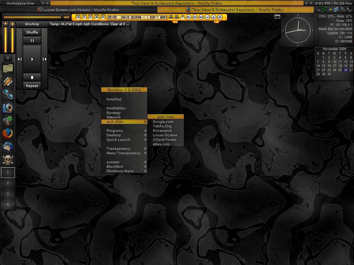Open the blue goggles icon in the dock
The image size is (354, 265).
[x=8, y=95]
